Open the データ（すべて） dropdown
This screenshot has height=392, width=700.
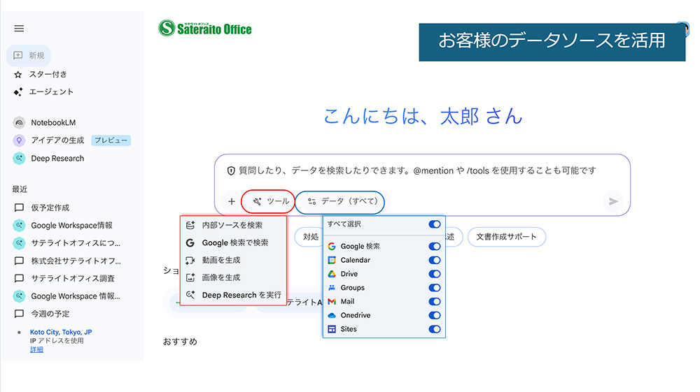[x=342, y=201]
